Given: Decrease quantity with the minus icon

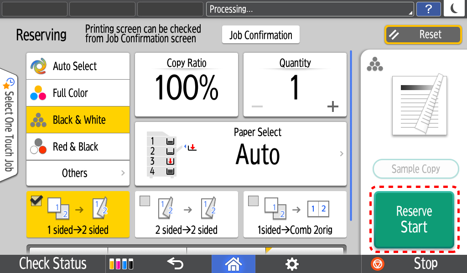Looking at the screenshot, I should pyautogui.click(x=257, y=106).
